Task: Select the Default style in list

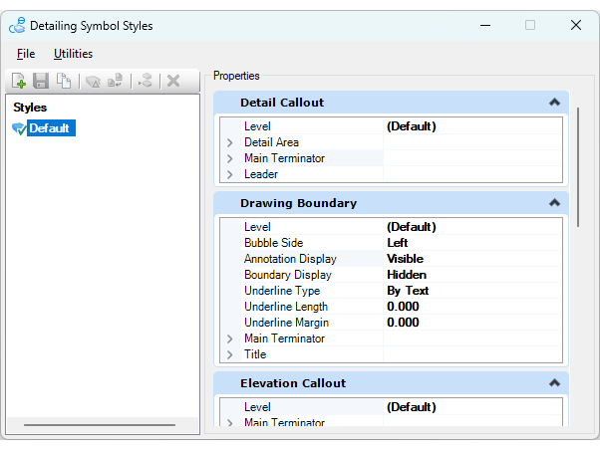Action: [50, 128]
